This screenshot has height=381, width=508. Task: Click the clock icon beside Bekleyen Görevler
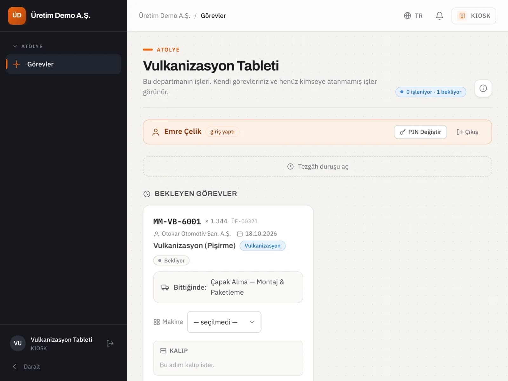pyautogui.click(x=147, y=194)
